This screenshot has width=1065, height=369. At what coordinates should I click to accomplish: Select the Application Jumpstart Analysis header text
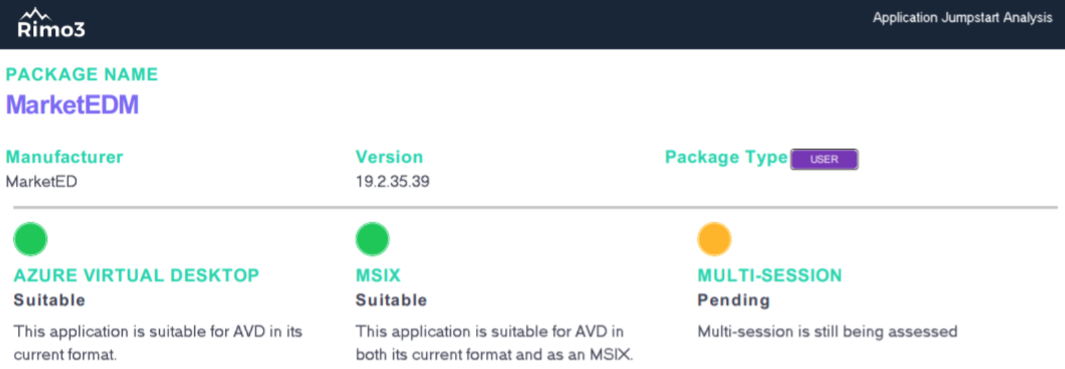pyautogui.click(x=962, y=18)
